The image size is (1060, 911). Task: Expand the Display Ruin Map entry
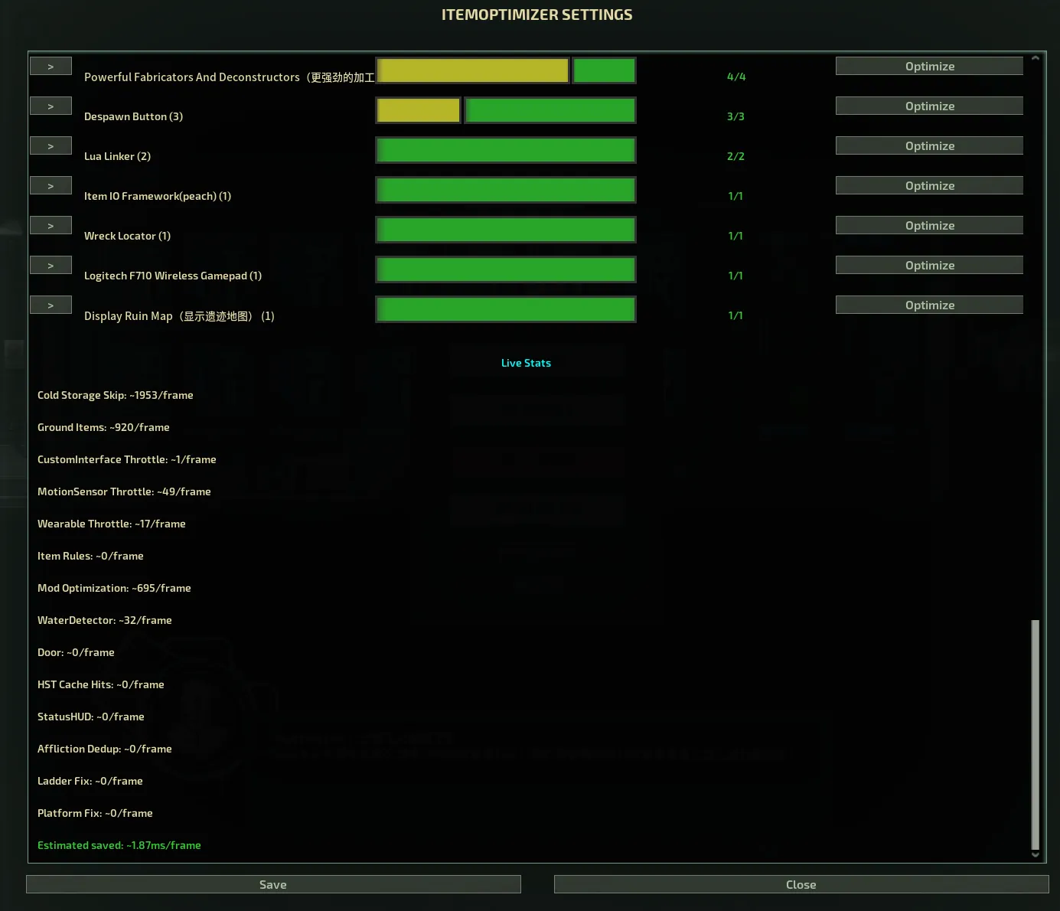click(51, 305)
